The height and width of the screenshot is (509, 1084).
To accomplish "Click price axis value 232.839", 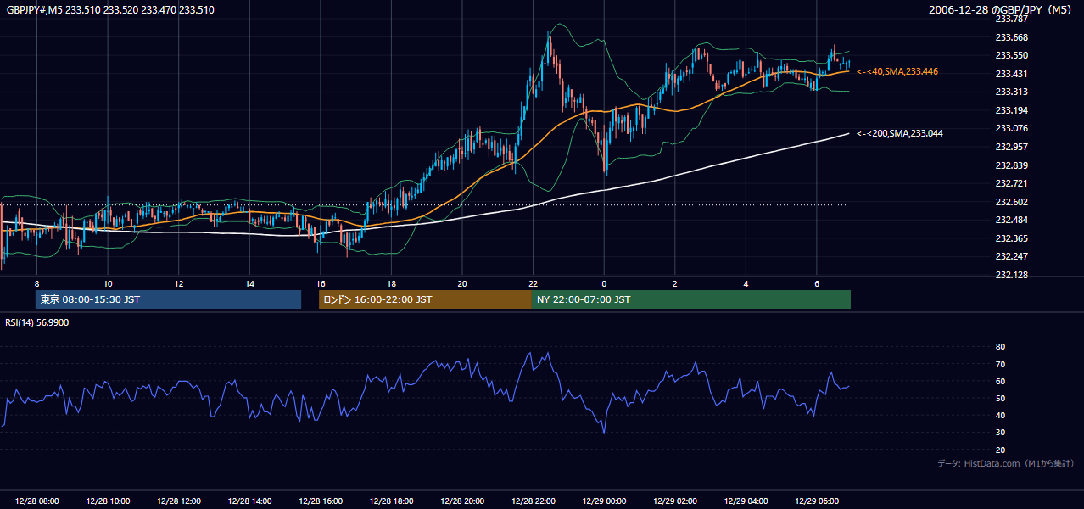I will (x=1012, y=165).
